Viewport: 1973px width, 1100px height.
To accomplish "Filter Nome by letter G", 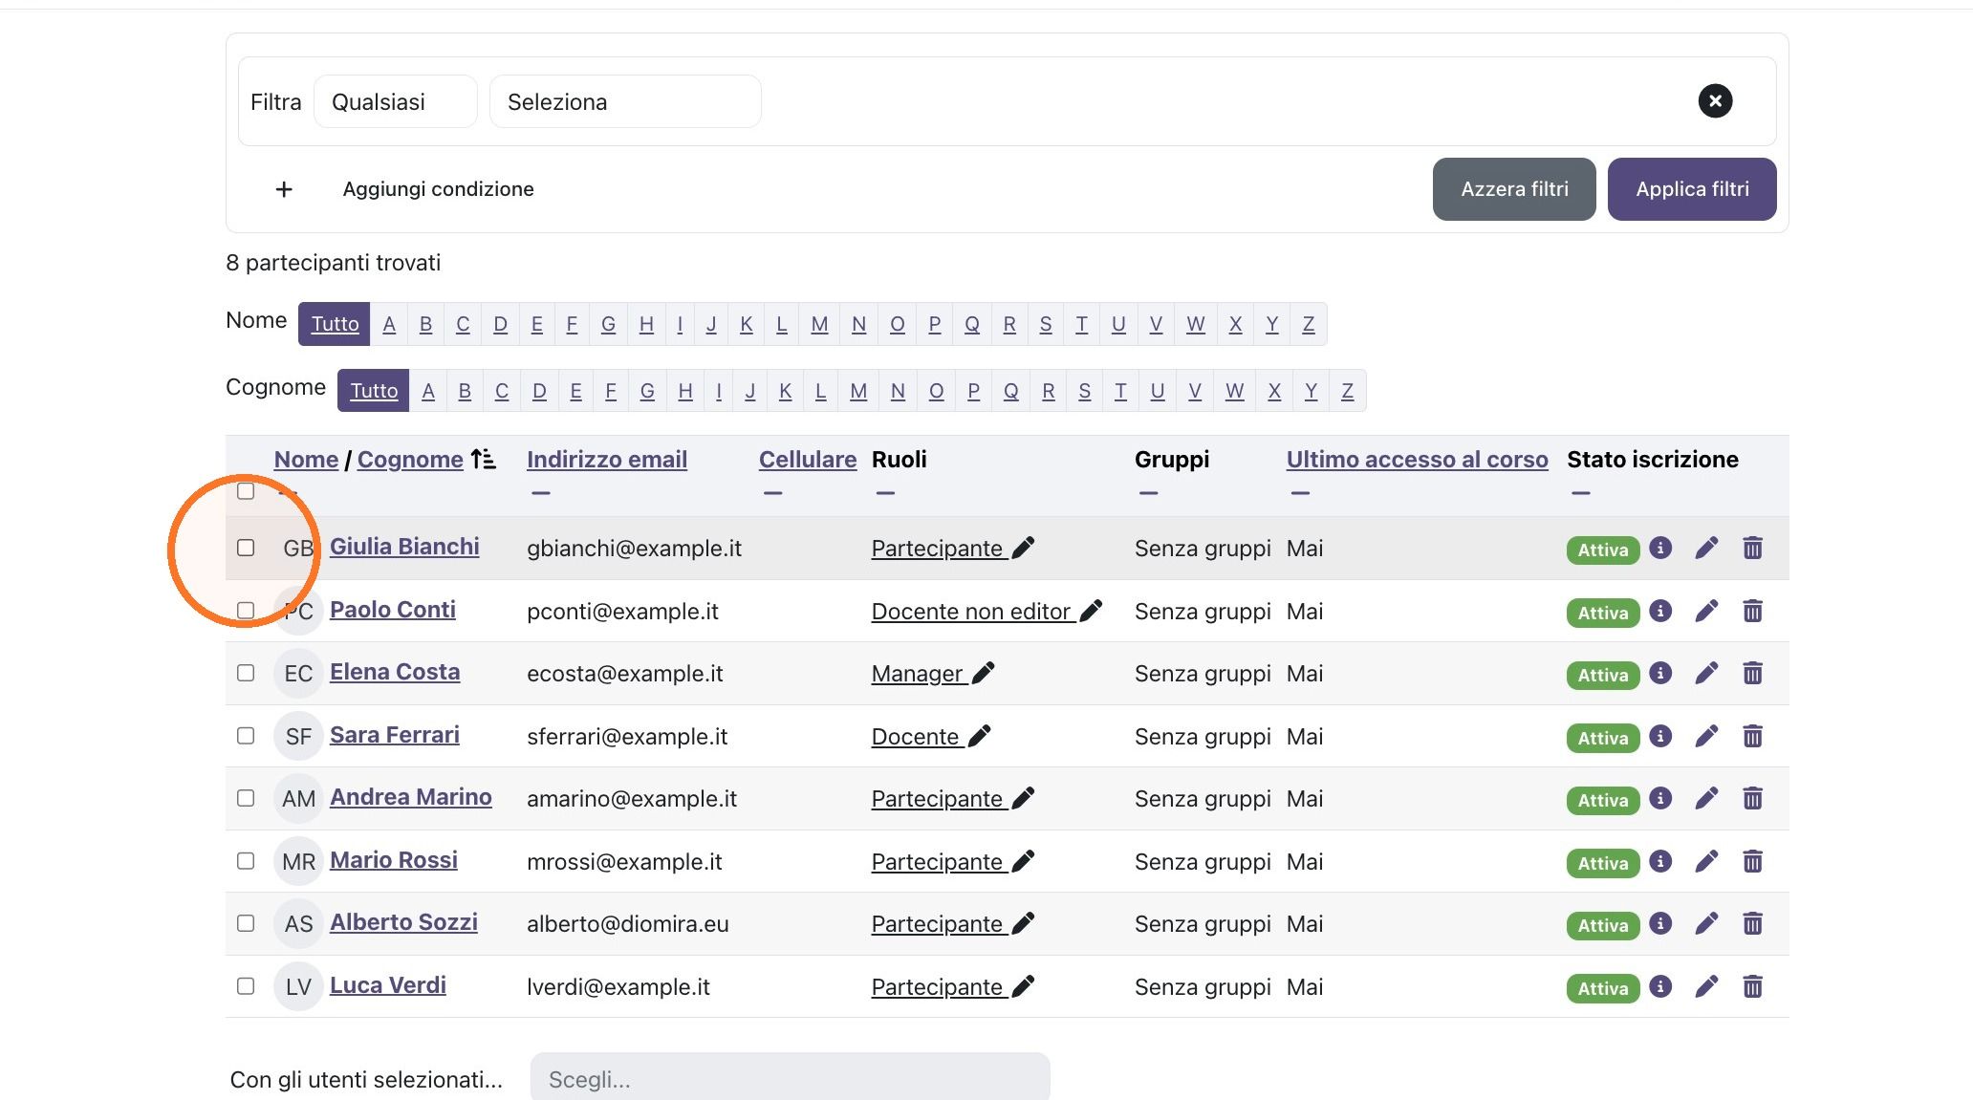I will [x=608, y=324].
